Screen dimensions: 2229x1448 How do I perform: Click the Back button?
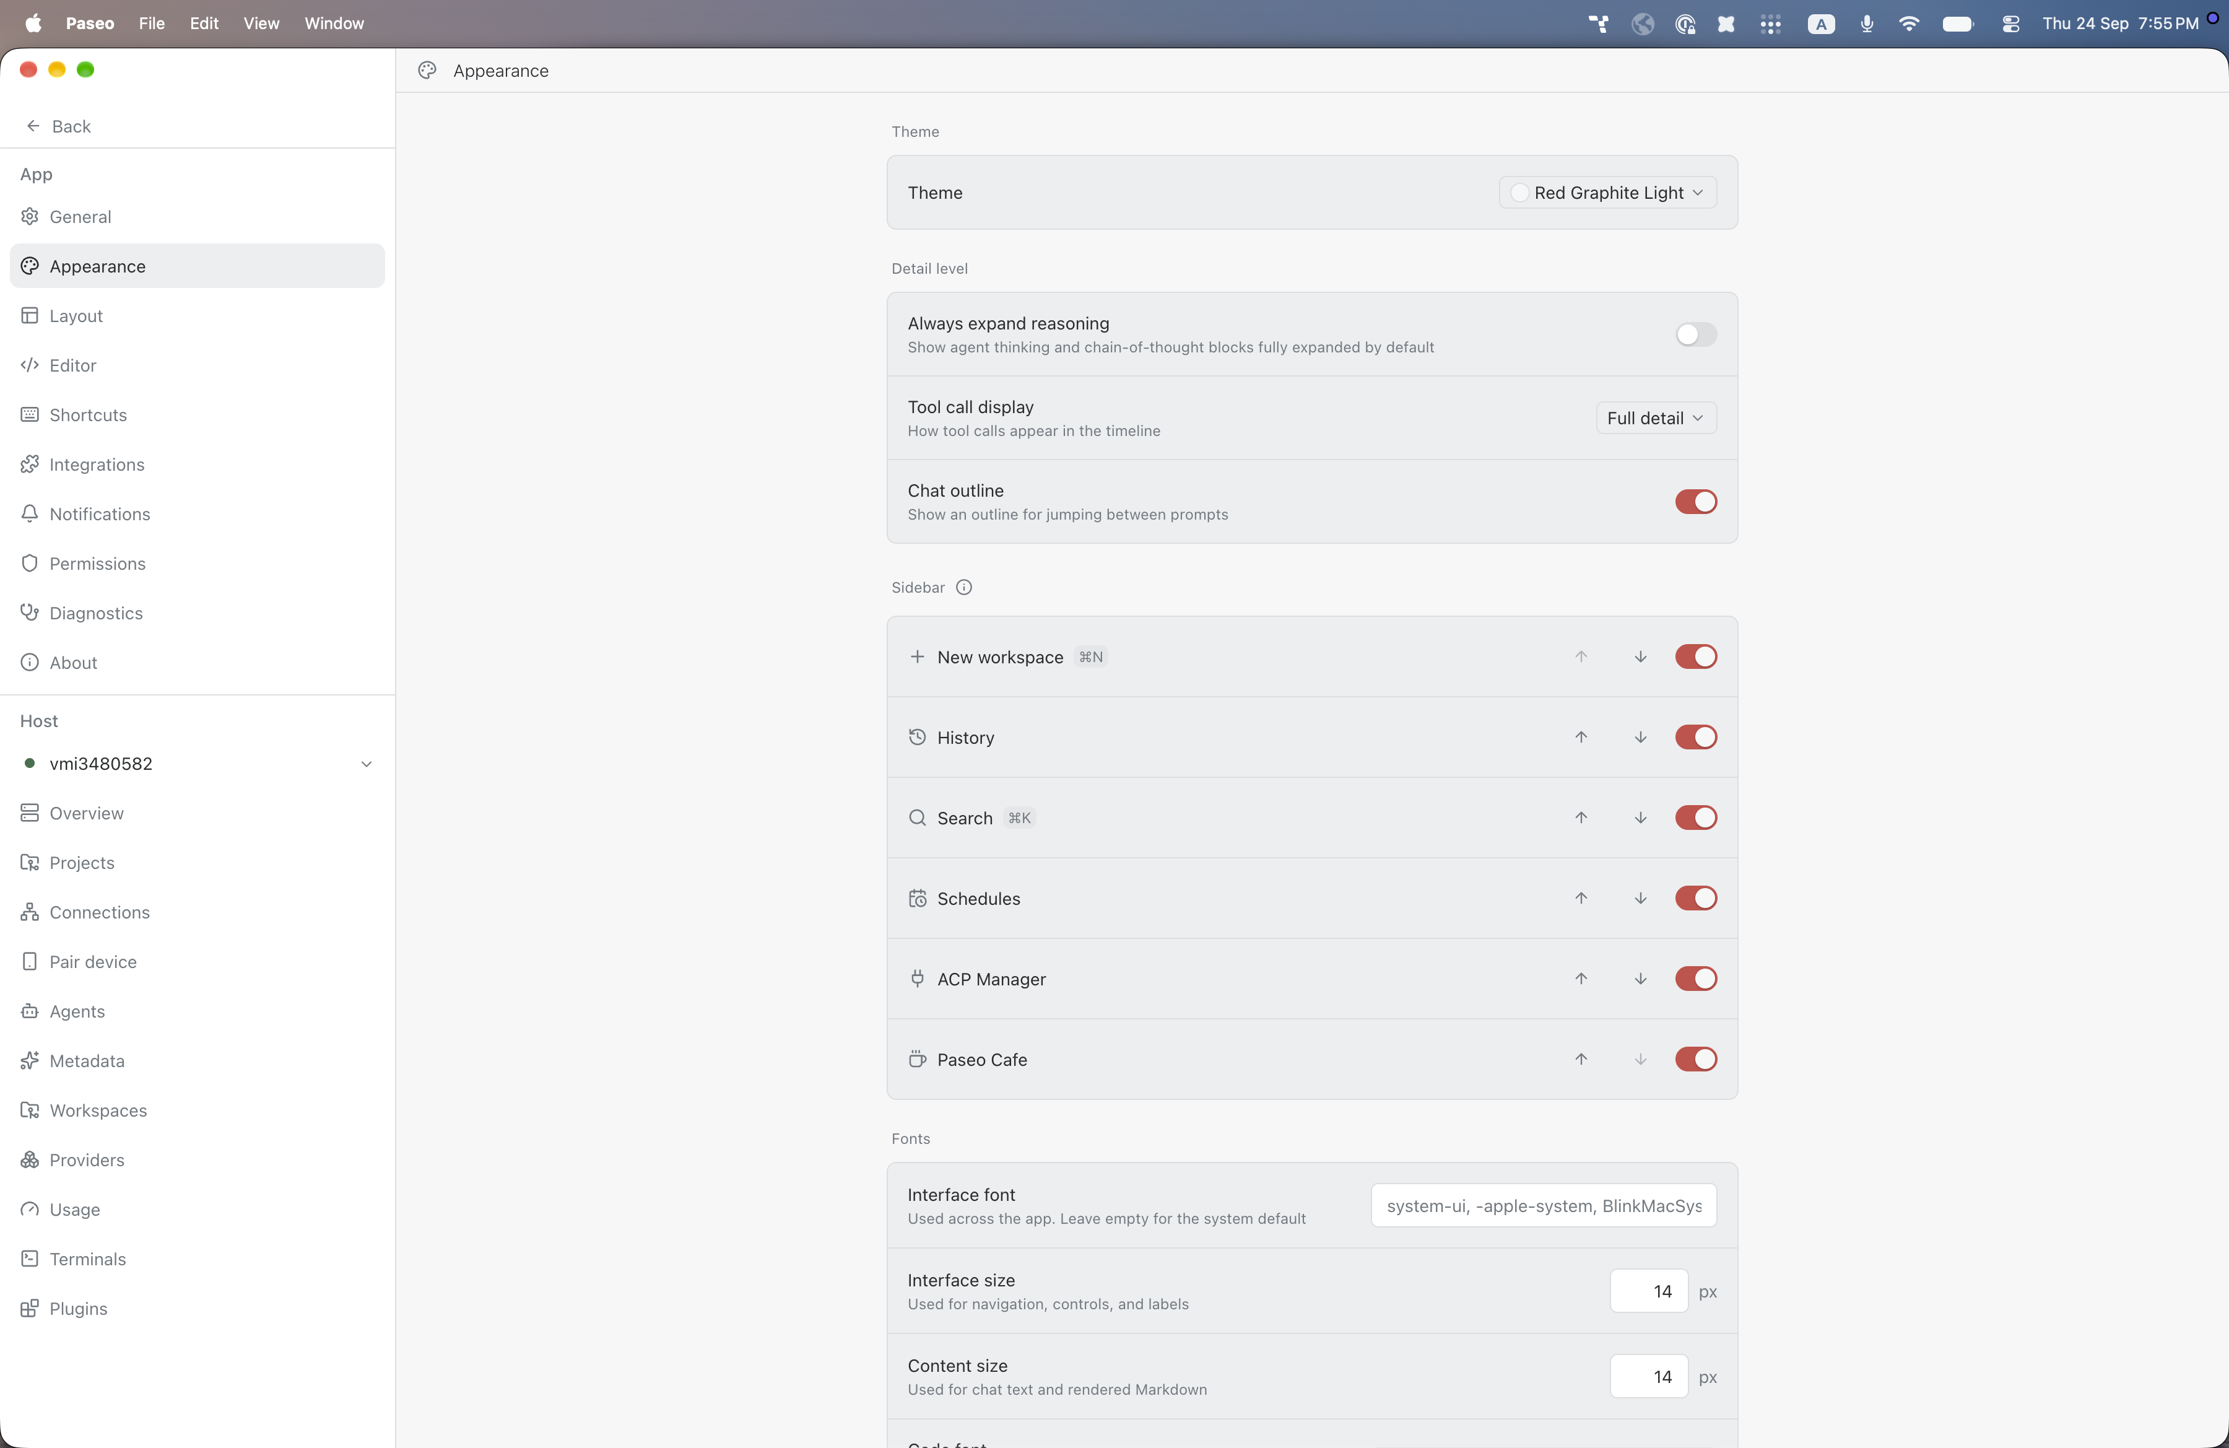58,126
